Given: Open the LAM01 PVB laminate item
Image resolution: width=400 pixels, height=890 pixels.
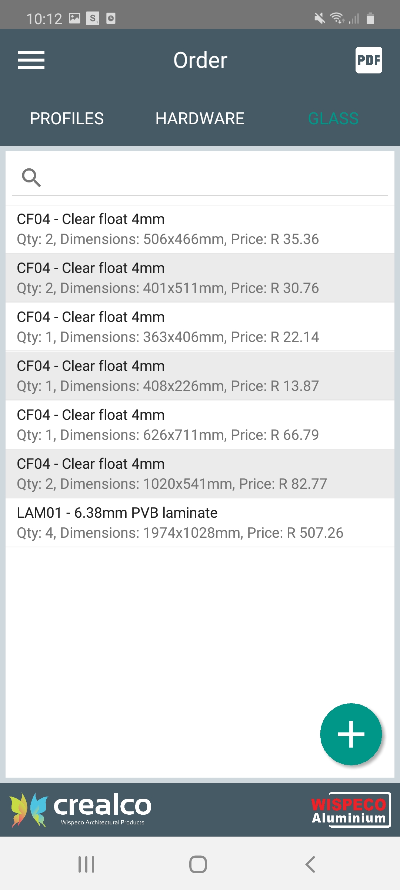Looking at the screenshot, I should coord(200,523).
